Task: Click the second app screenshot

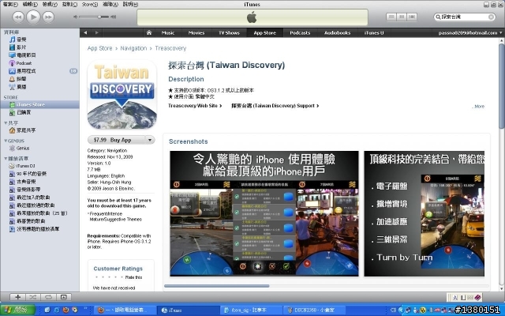Action: [425, 213]
